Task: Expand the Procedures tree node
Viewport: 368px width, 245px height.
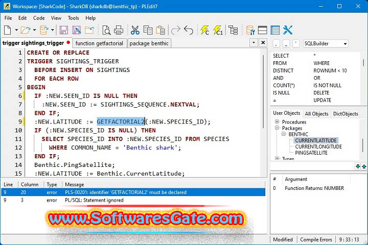Action: point(277,122)
